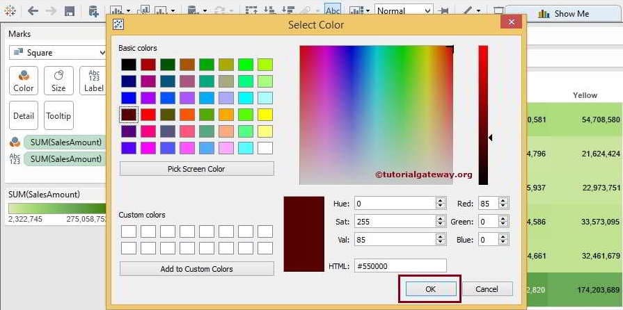623x310 pixels.
Task: Click the HTML hex code field
Action: click(x=400, y=266)
